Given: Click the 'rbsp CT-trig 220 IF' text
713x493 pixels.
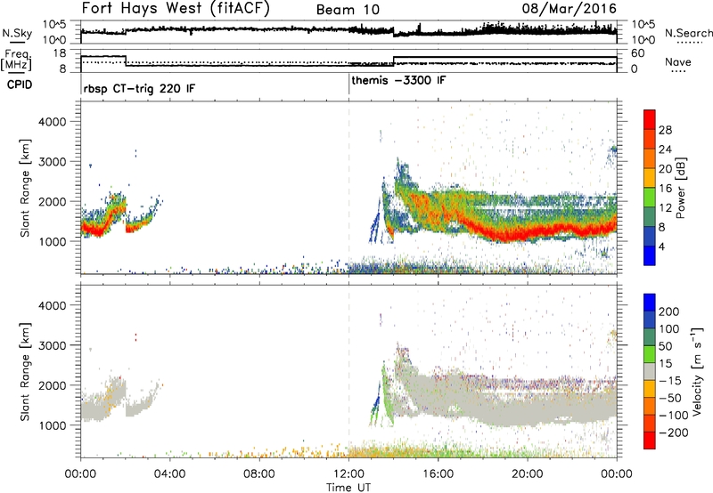Looking at the screenshot, I should click(x=139, y=88).
